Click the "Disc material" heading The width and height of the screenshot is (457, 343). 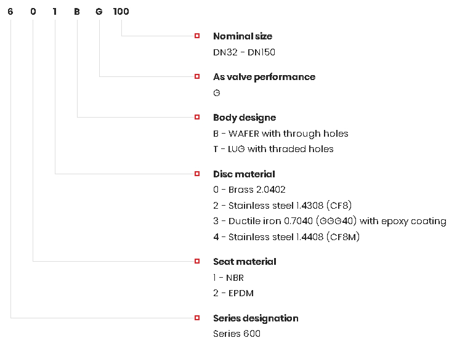244,174
